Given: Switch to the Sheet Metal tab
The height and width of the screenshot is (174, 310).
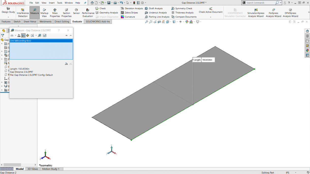Looking at the screenshot, I should [30, 22].
